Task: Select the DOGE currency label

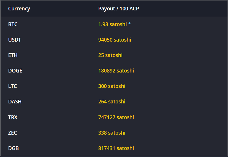Action: [x=15, y=71]
